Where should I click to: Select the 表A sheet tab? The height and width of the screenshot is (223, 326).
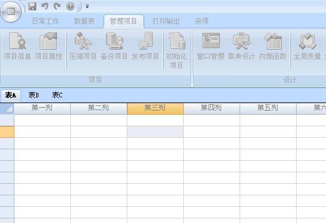pos(10,96)
